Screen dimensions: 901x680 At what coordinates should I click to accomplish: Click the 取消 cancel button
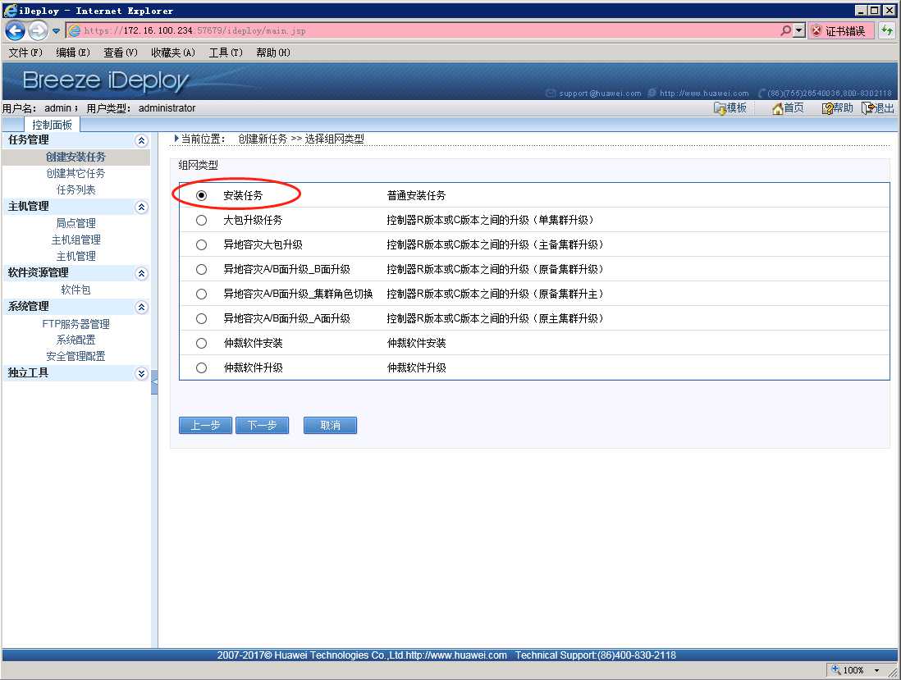(330, 426)
